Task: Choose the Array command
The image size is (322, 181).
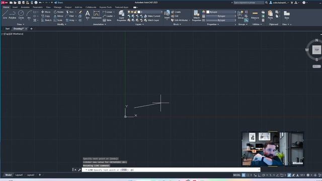Action: click(70, 20)
